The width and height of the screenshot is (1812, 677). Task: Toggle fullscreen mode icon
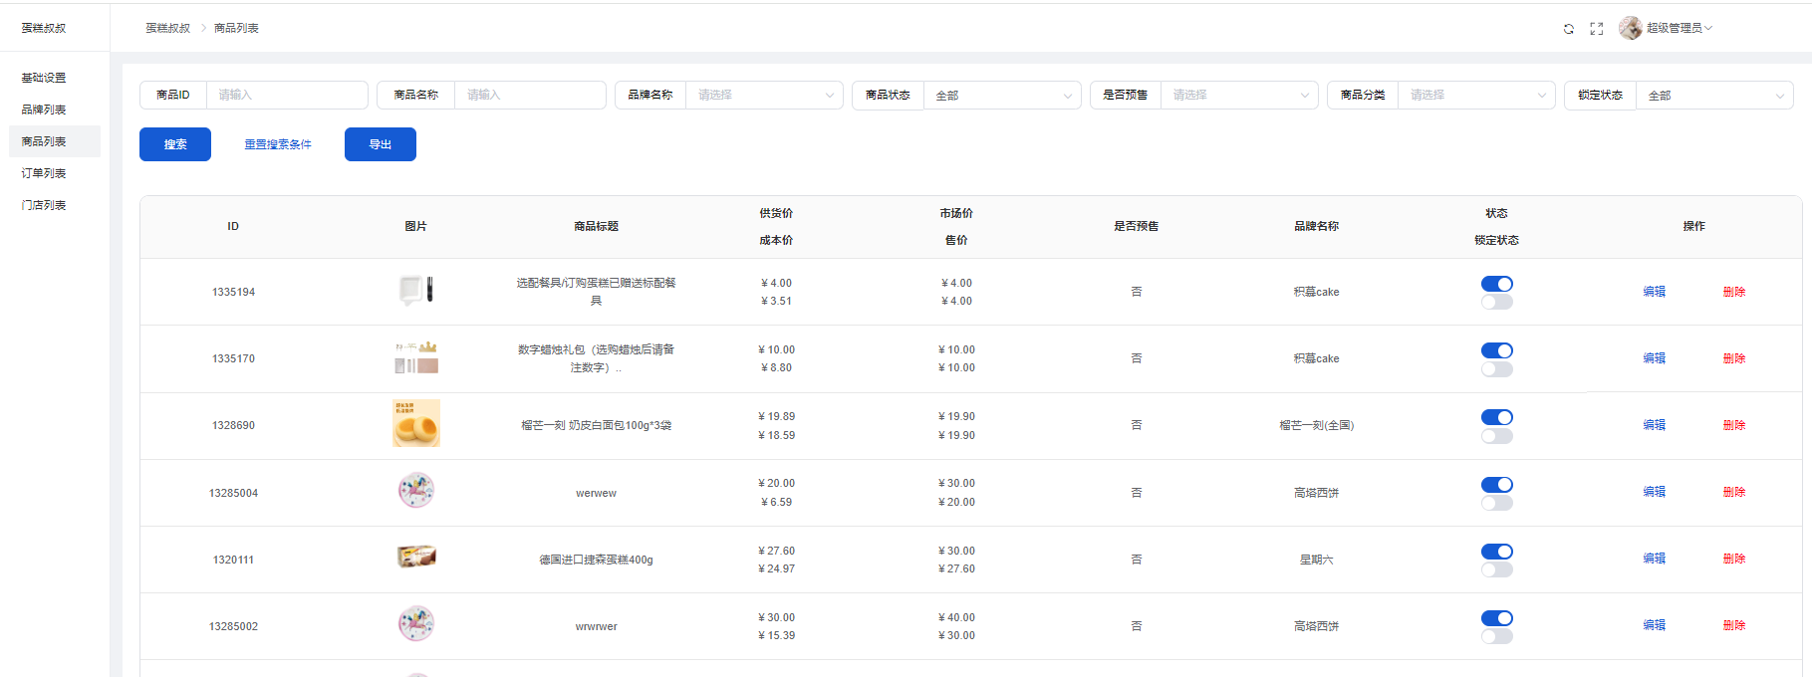pyautogui.click(x=1597, y=29)
